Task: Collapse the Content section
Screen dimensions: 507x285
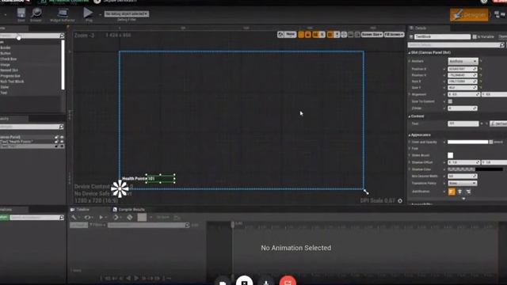Action: coord(410,116)
